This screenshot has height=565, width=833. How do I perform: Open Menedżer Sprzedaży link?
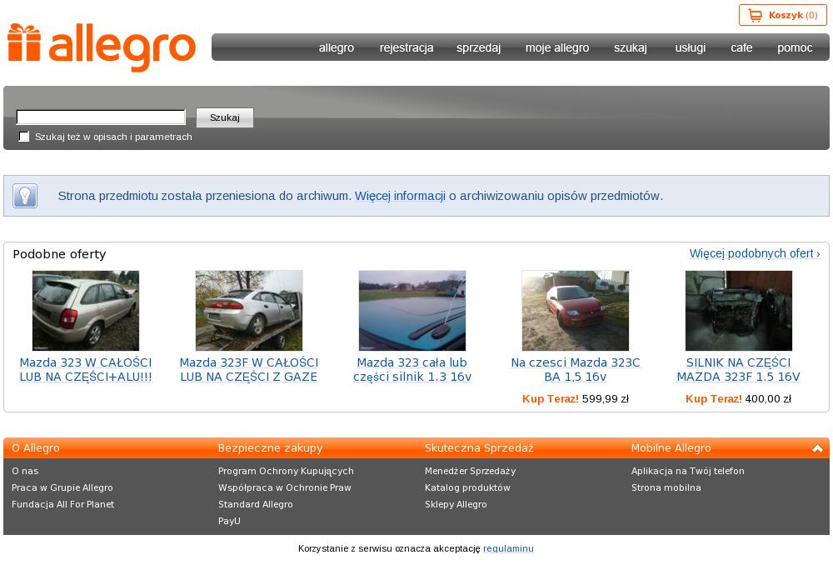[470, 472]
